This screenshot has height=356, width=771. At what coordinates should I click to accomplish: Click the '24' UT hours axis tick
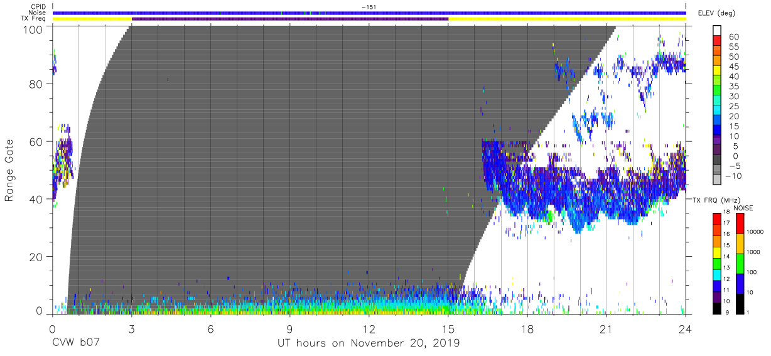point(686,328)
